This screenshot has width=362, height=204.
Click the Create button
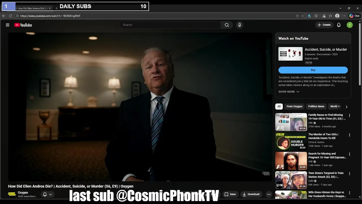click(x=324, y=25)
